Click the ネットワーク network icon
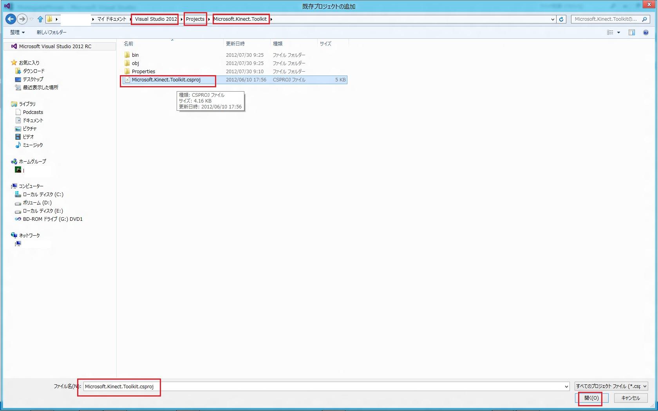Image resolution: width=658 pixels, height=411 pixels. (x=14, y=235)
